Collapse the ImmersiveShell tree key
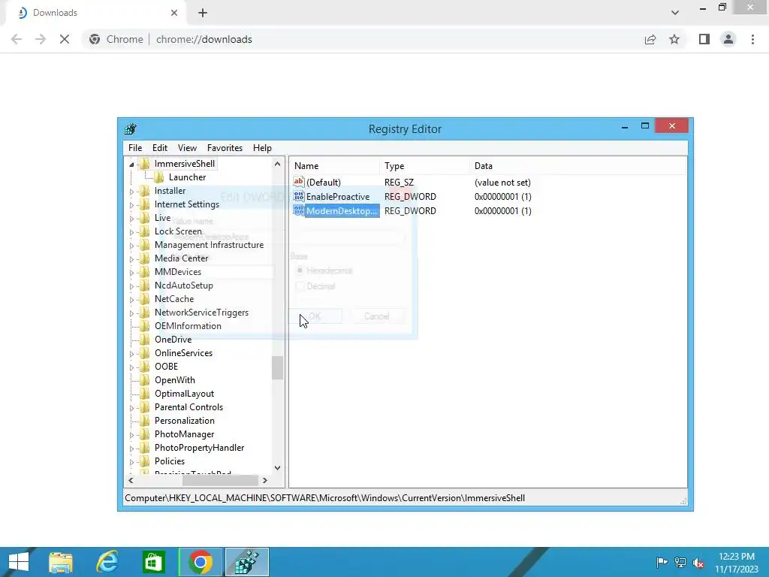Image resolution: width=769 pixels, height=577 pixels. 131,165
